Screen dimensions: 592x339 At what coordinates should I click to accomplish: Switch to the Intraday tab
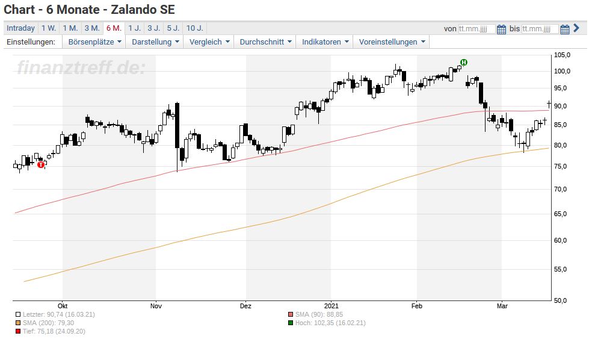[21, 28]
